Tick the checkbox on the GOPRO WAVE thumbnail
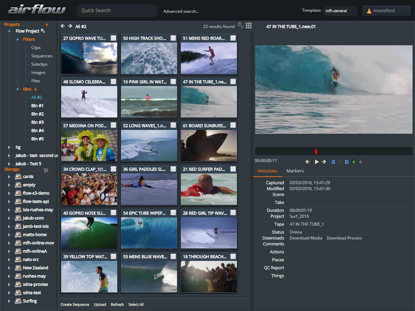Screen dimensions: 415x311 point(113,38)
